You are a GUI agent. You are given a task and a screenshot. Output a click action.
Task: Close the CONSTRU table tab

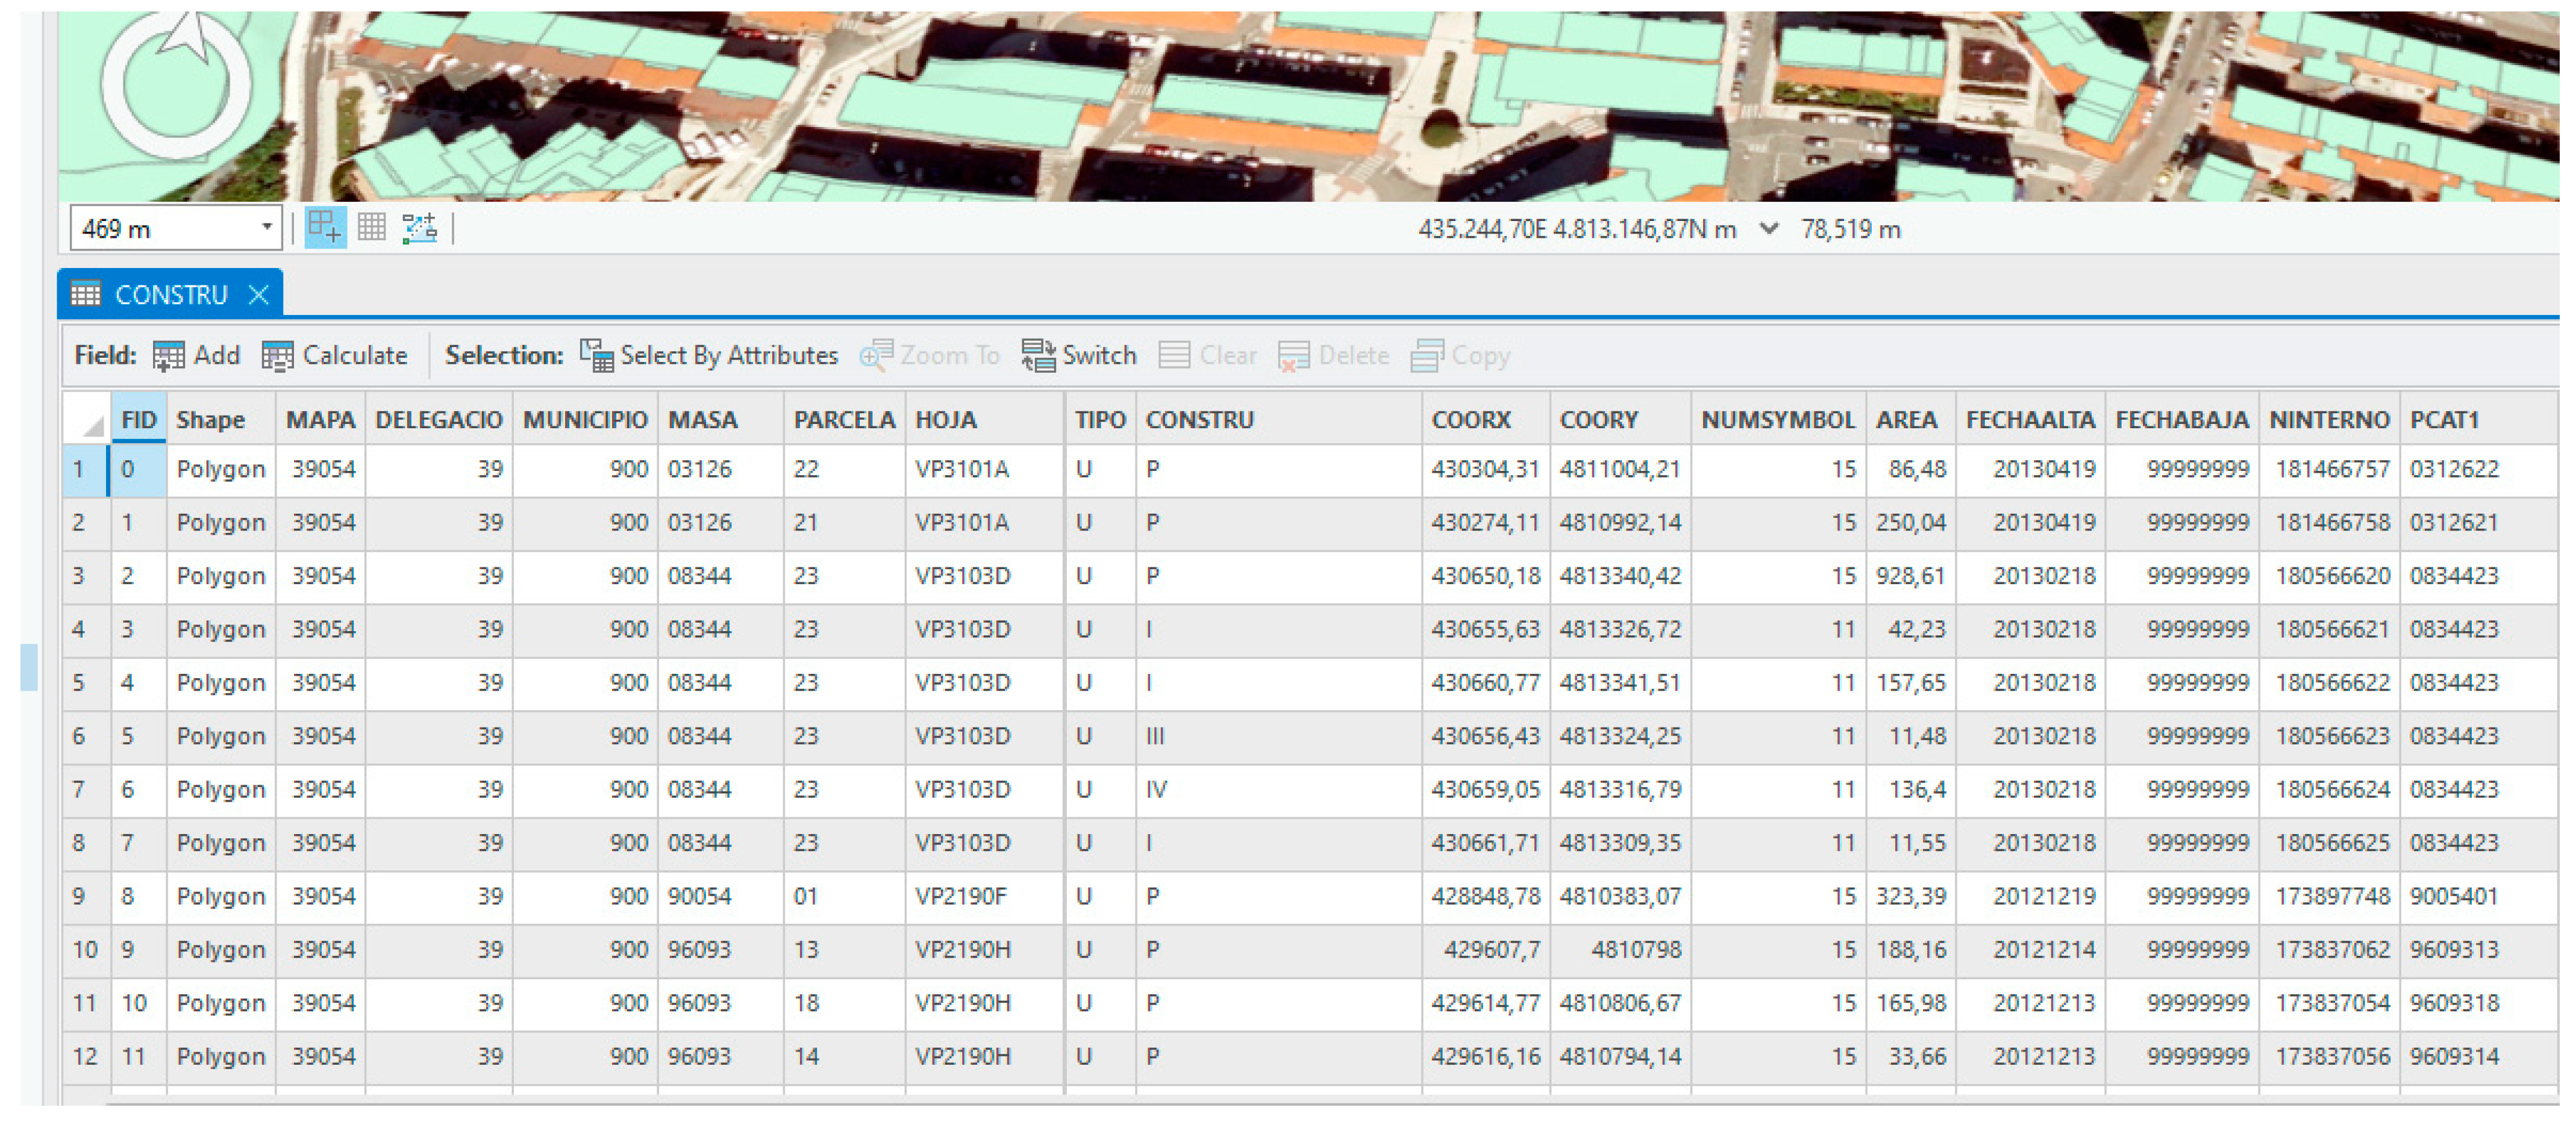259,295
